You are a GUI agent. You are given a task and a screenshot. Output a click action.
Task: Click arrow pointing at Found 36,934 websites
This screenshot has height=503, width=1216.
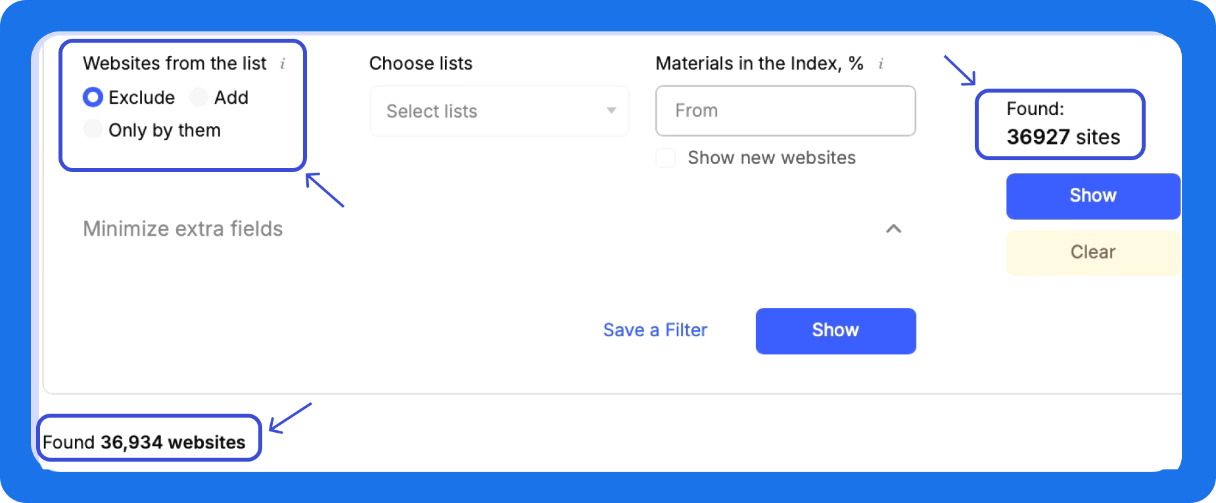coord(290,418)
